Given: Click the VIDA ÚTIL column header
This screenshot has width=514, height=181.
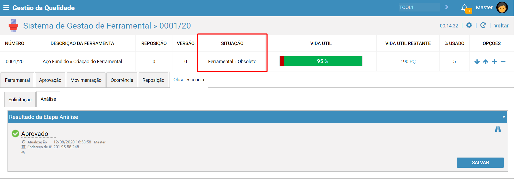Looking at the screenshot, I should coord(321,43).
